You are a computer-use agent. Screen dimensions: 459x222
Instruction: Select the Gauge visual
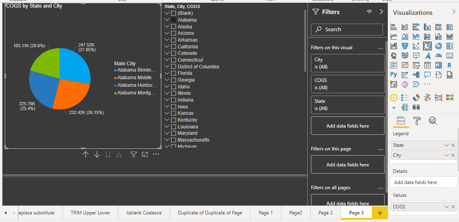(439, 55)
